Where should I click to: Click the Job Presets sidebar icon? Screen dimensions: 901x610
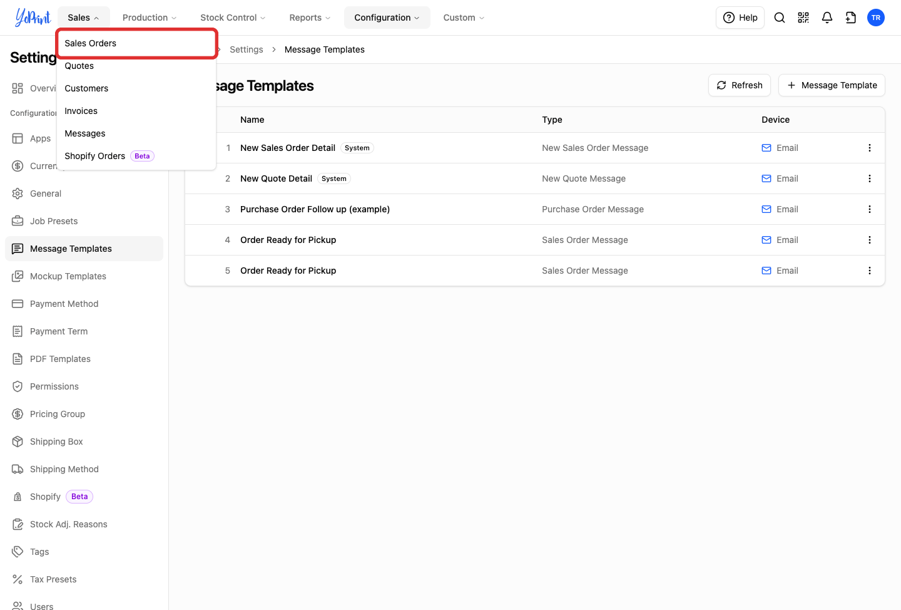(18, 221)
